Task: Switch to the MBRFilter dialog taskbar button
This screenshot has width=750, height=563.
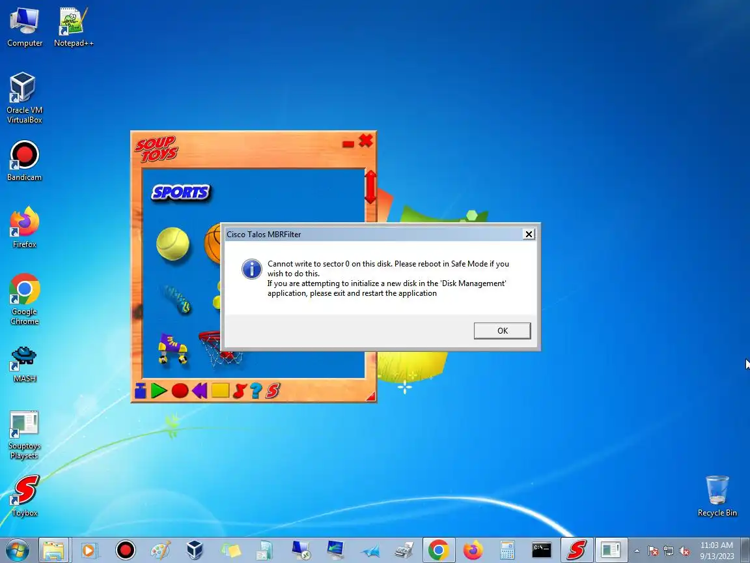Action: [x=611, y=550]
